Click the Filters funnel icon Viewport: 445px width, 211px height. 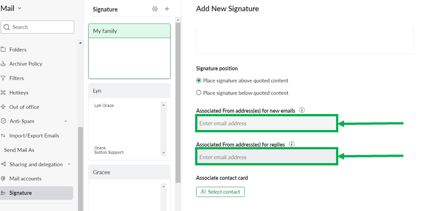pos(3,78)
